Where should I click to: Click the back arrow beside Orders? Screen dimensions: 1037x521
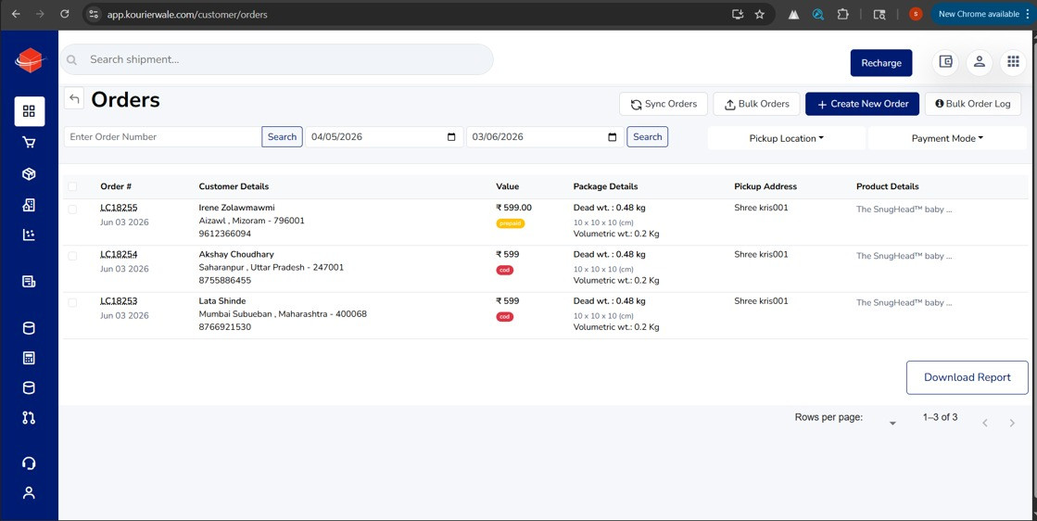[x=74, y=99]
